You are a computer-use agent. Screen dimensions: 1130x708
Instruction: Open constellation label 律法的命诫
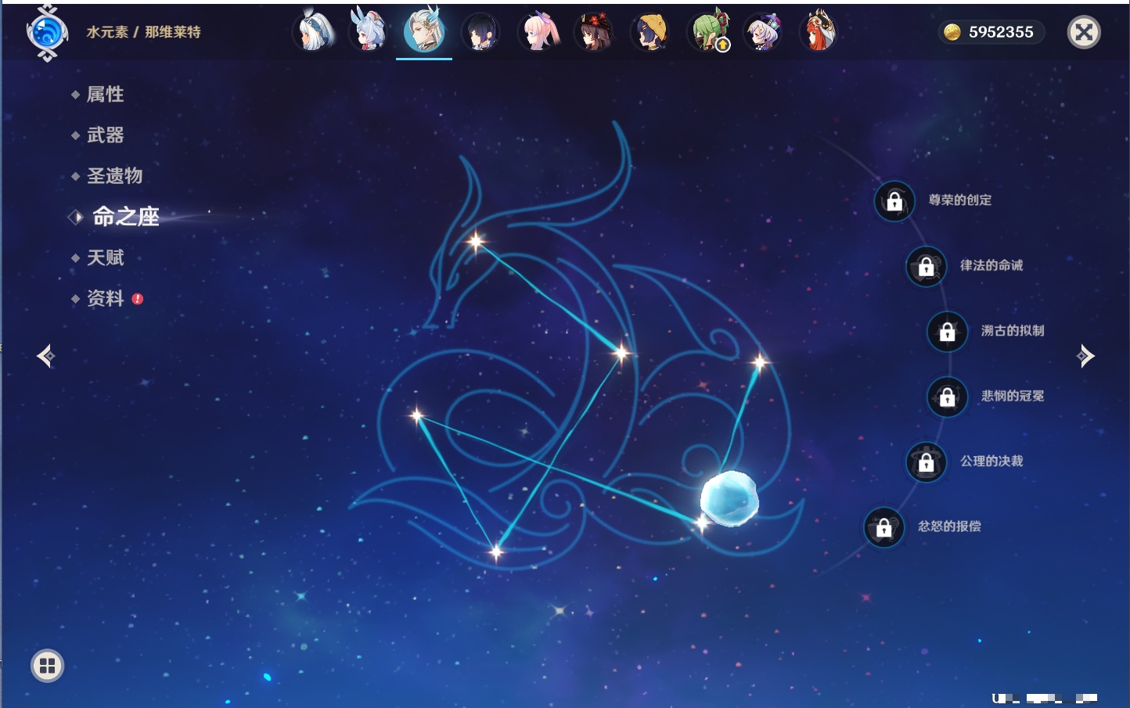991,265
